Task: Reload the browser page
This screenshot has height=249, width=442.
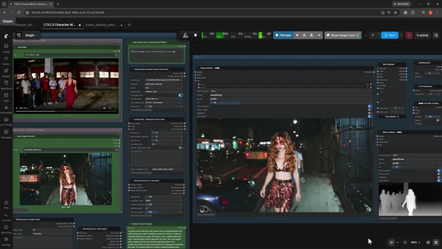Action: [19, 12]
